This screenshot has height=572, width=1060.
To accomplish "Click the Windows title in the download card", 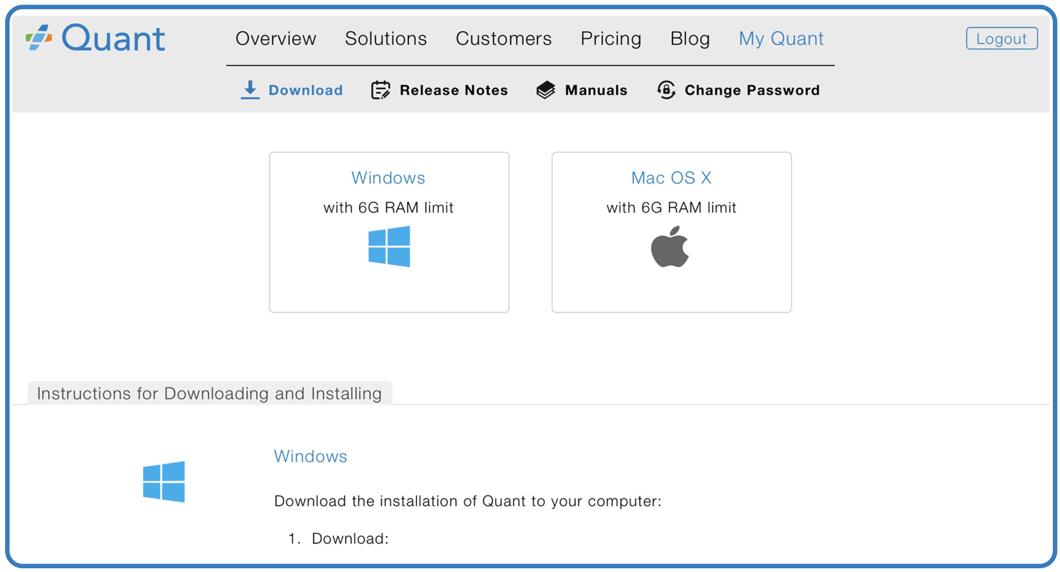I will 388,178.
